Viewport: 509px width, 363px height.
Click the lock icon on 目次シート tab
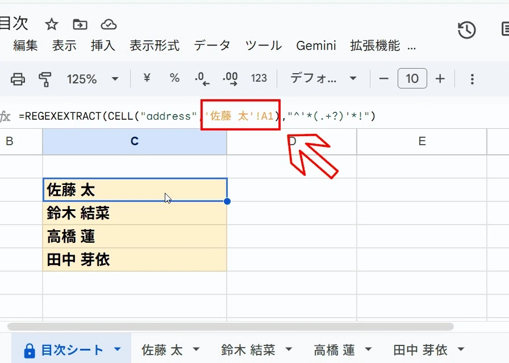pos(30,351)
